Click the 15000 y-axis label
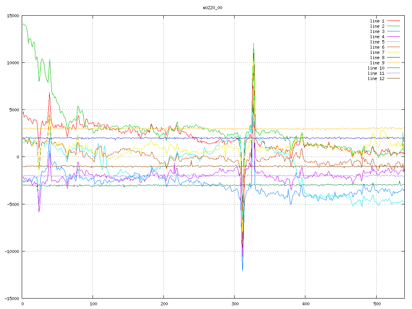This screenshot has width=412, height=309. coord(12,16)
